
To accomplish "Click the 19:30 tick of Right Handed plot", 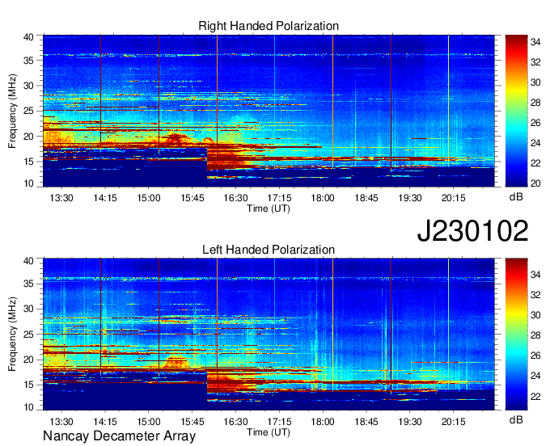I will (x=410, y=198).
